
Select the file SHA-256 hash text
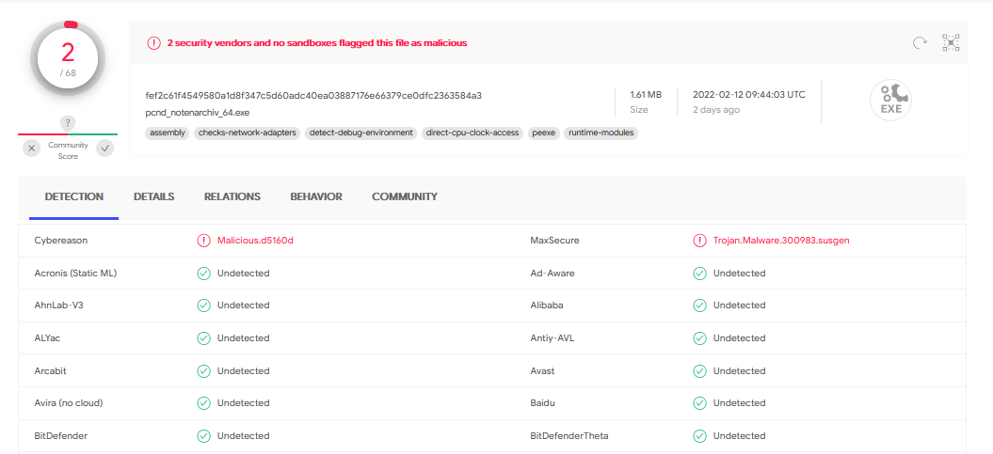point(313,96)
